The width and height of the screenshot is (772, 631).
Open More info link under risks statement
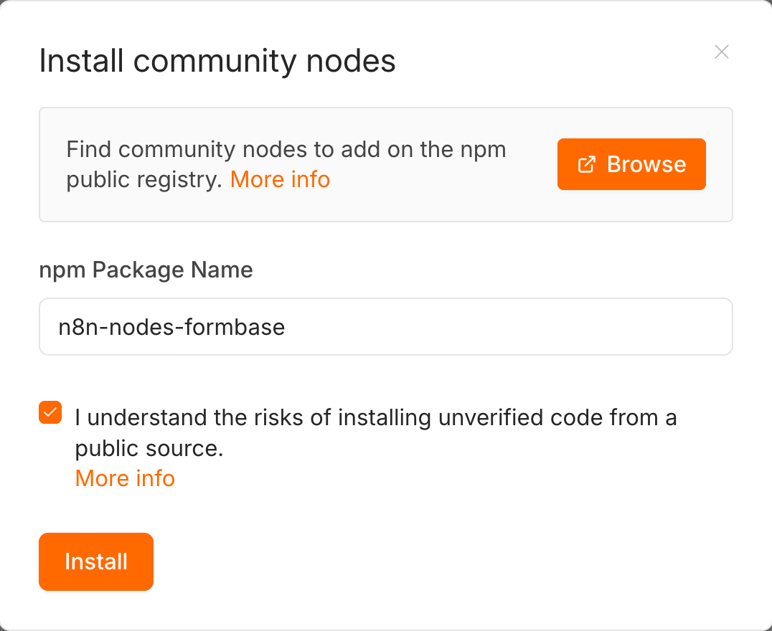(x=125, y=478)
